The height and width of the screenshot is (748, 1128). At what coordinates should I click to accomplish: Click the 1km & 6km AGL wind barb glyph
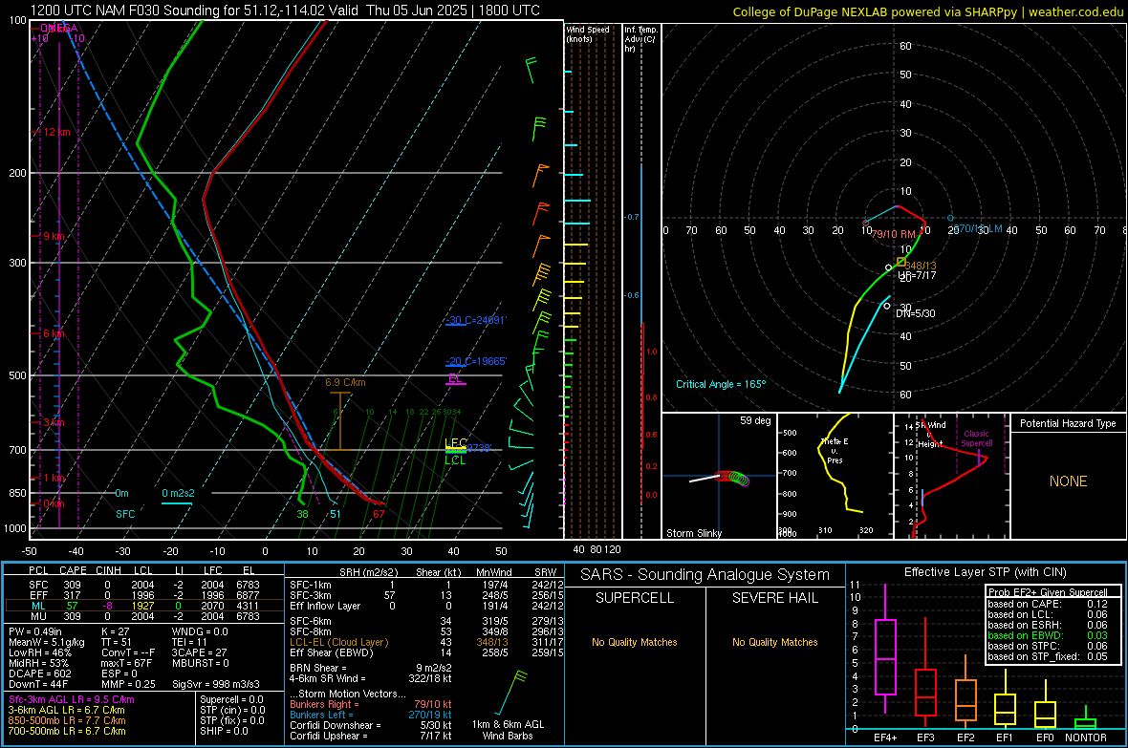[x=511, y=693]
